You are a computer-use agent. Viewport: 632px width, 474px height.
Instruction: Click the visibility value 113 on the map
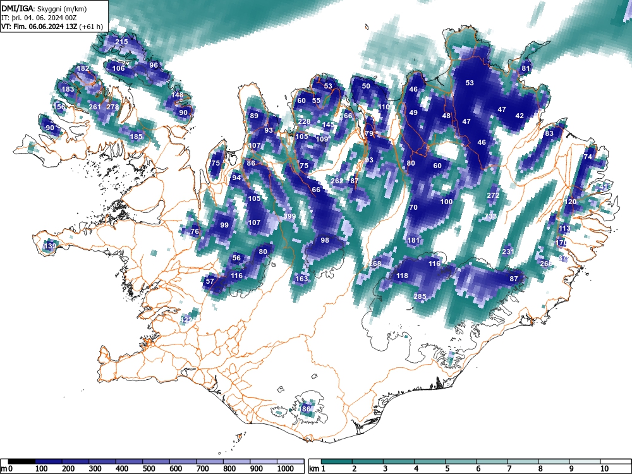coord(564,228)
